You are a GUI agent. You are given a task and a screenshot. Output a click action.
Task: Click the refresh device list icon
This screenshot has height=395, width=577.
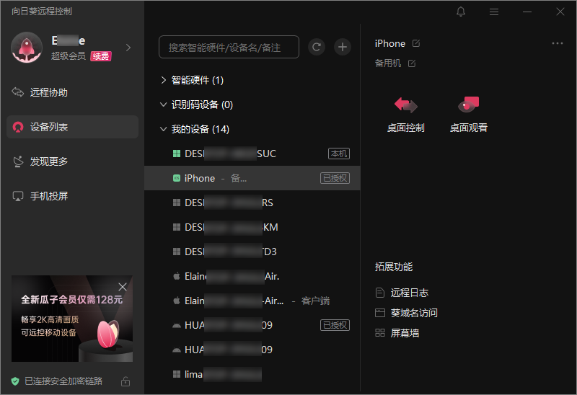[317, 47]
